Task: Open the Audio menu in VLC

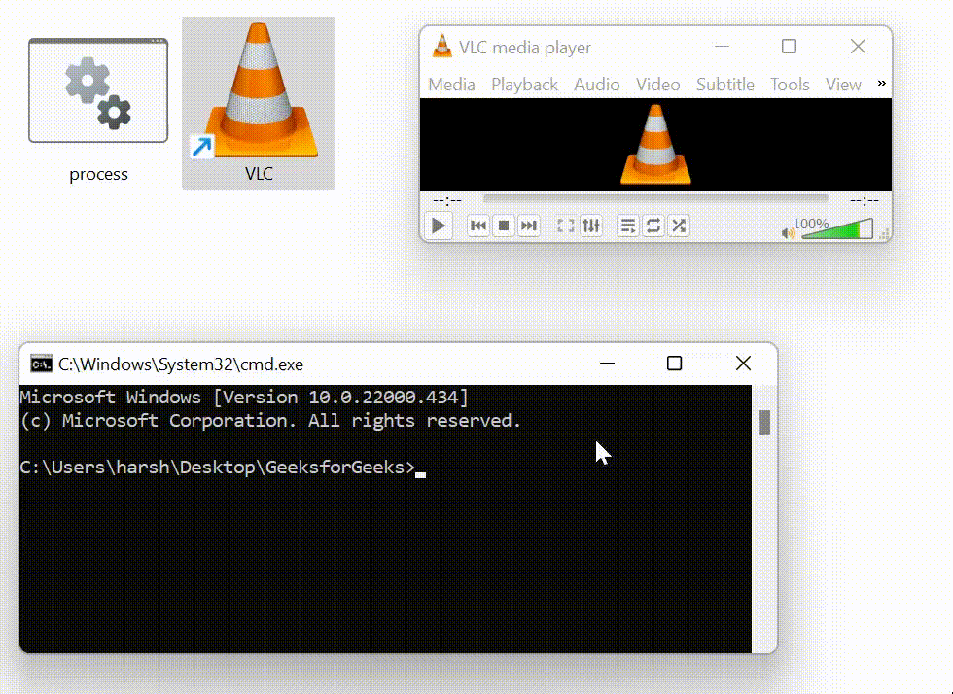Action: point(597,85)
